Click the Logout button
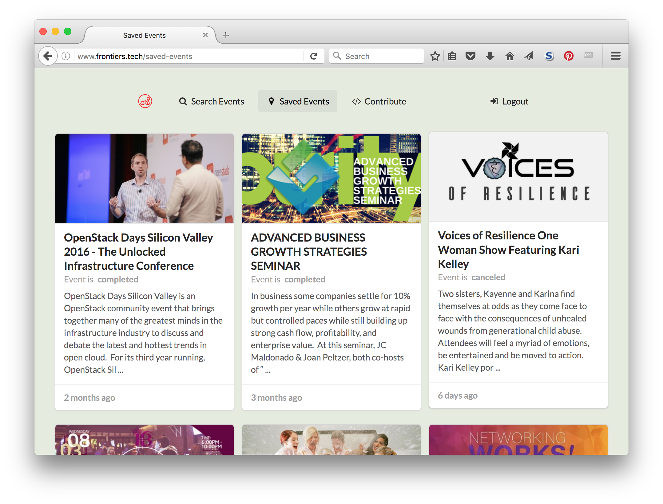The height and width of the screenshot is (504, 663). (x=509, y=101)
